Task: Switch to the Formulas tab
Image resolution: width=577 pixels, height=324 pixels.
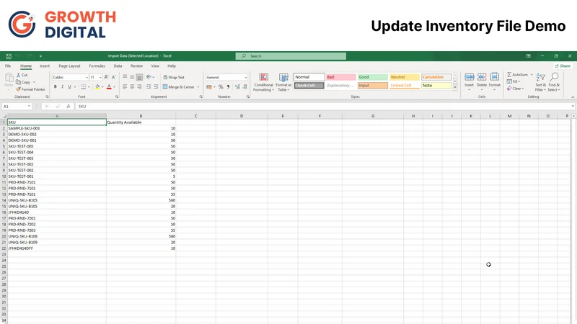Action: pos(97,66)
